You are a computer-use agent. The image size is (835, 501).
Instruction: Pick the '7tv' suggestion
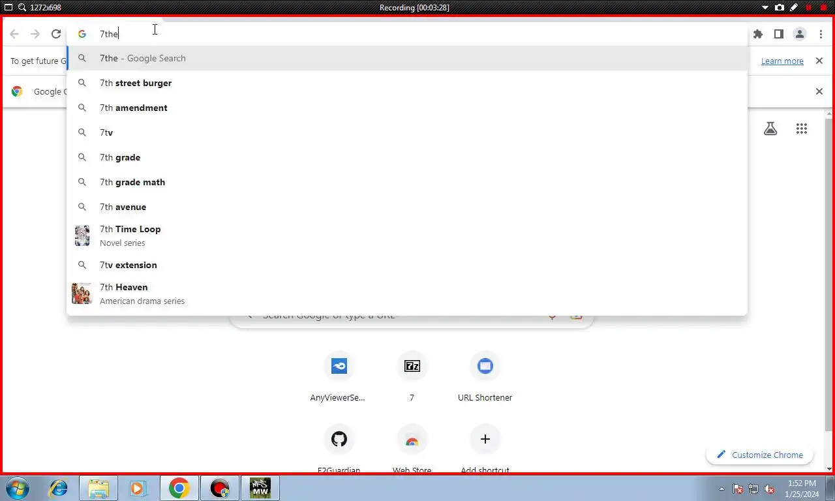[x=407, y=132]
